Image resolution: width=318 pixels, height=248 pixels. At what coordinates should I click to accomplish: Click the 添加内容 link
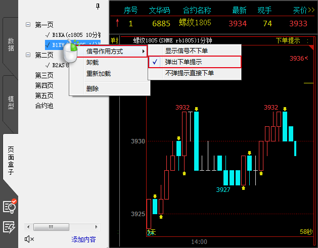pos(83,239)
